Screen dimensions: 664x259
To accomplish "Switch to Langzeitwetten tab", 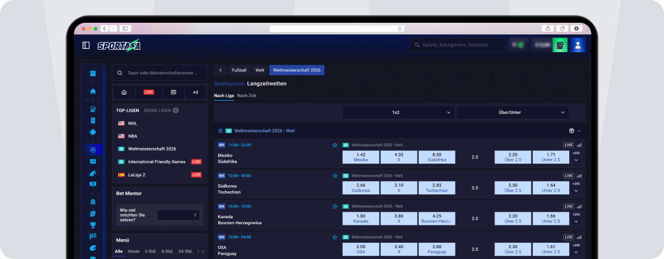I will pyautogui.click(x=267, y=83).
